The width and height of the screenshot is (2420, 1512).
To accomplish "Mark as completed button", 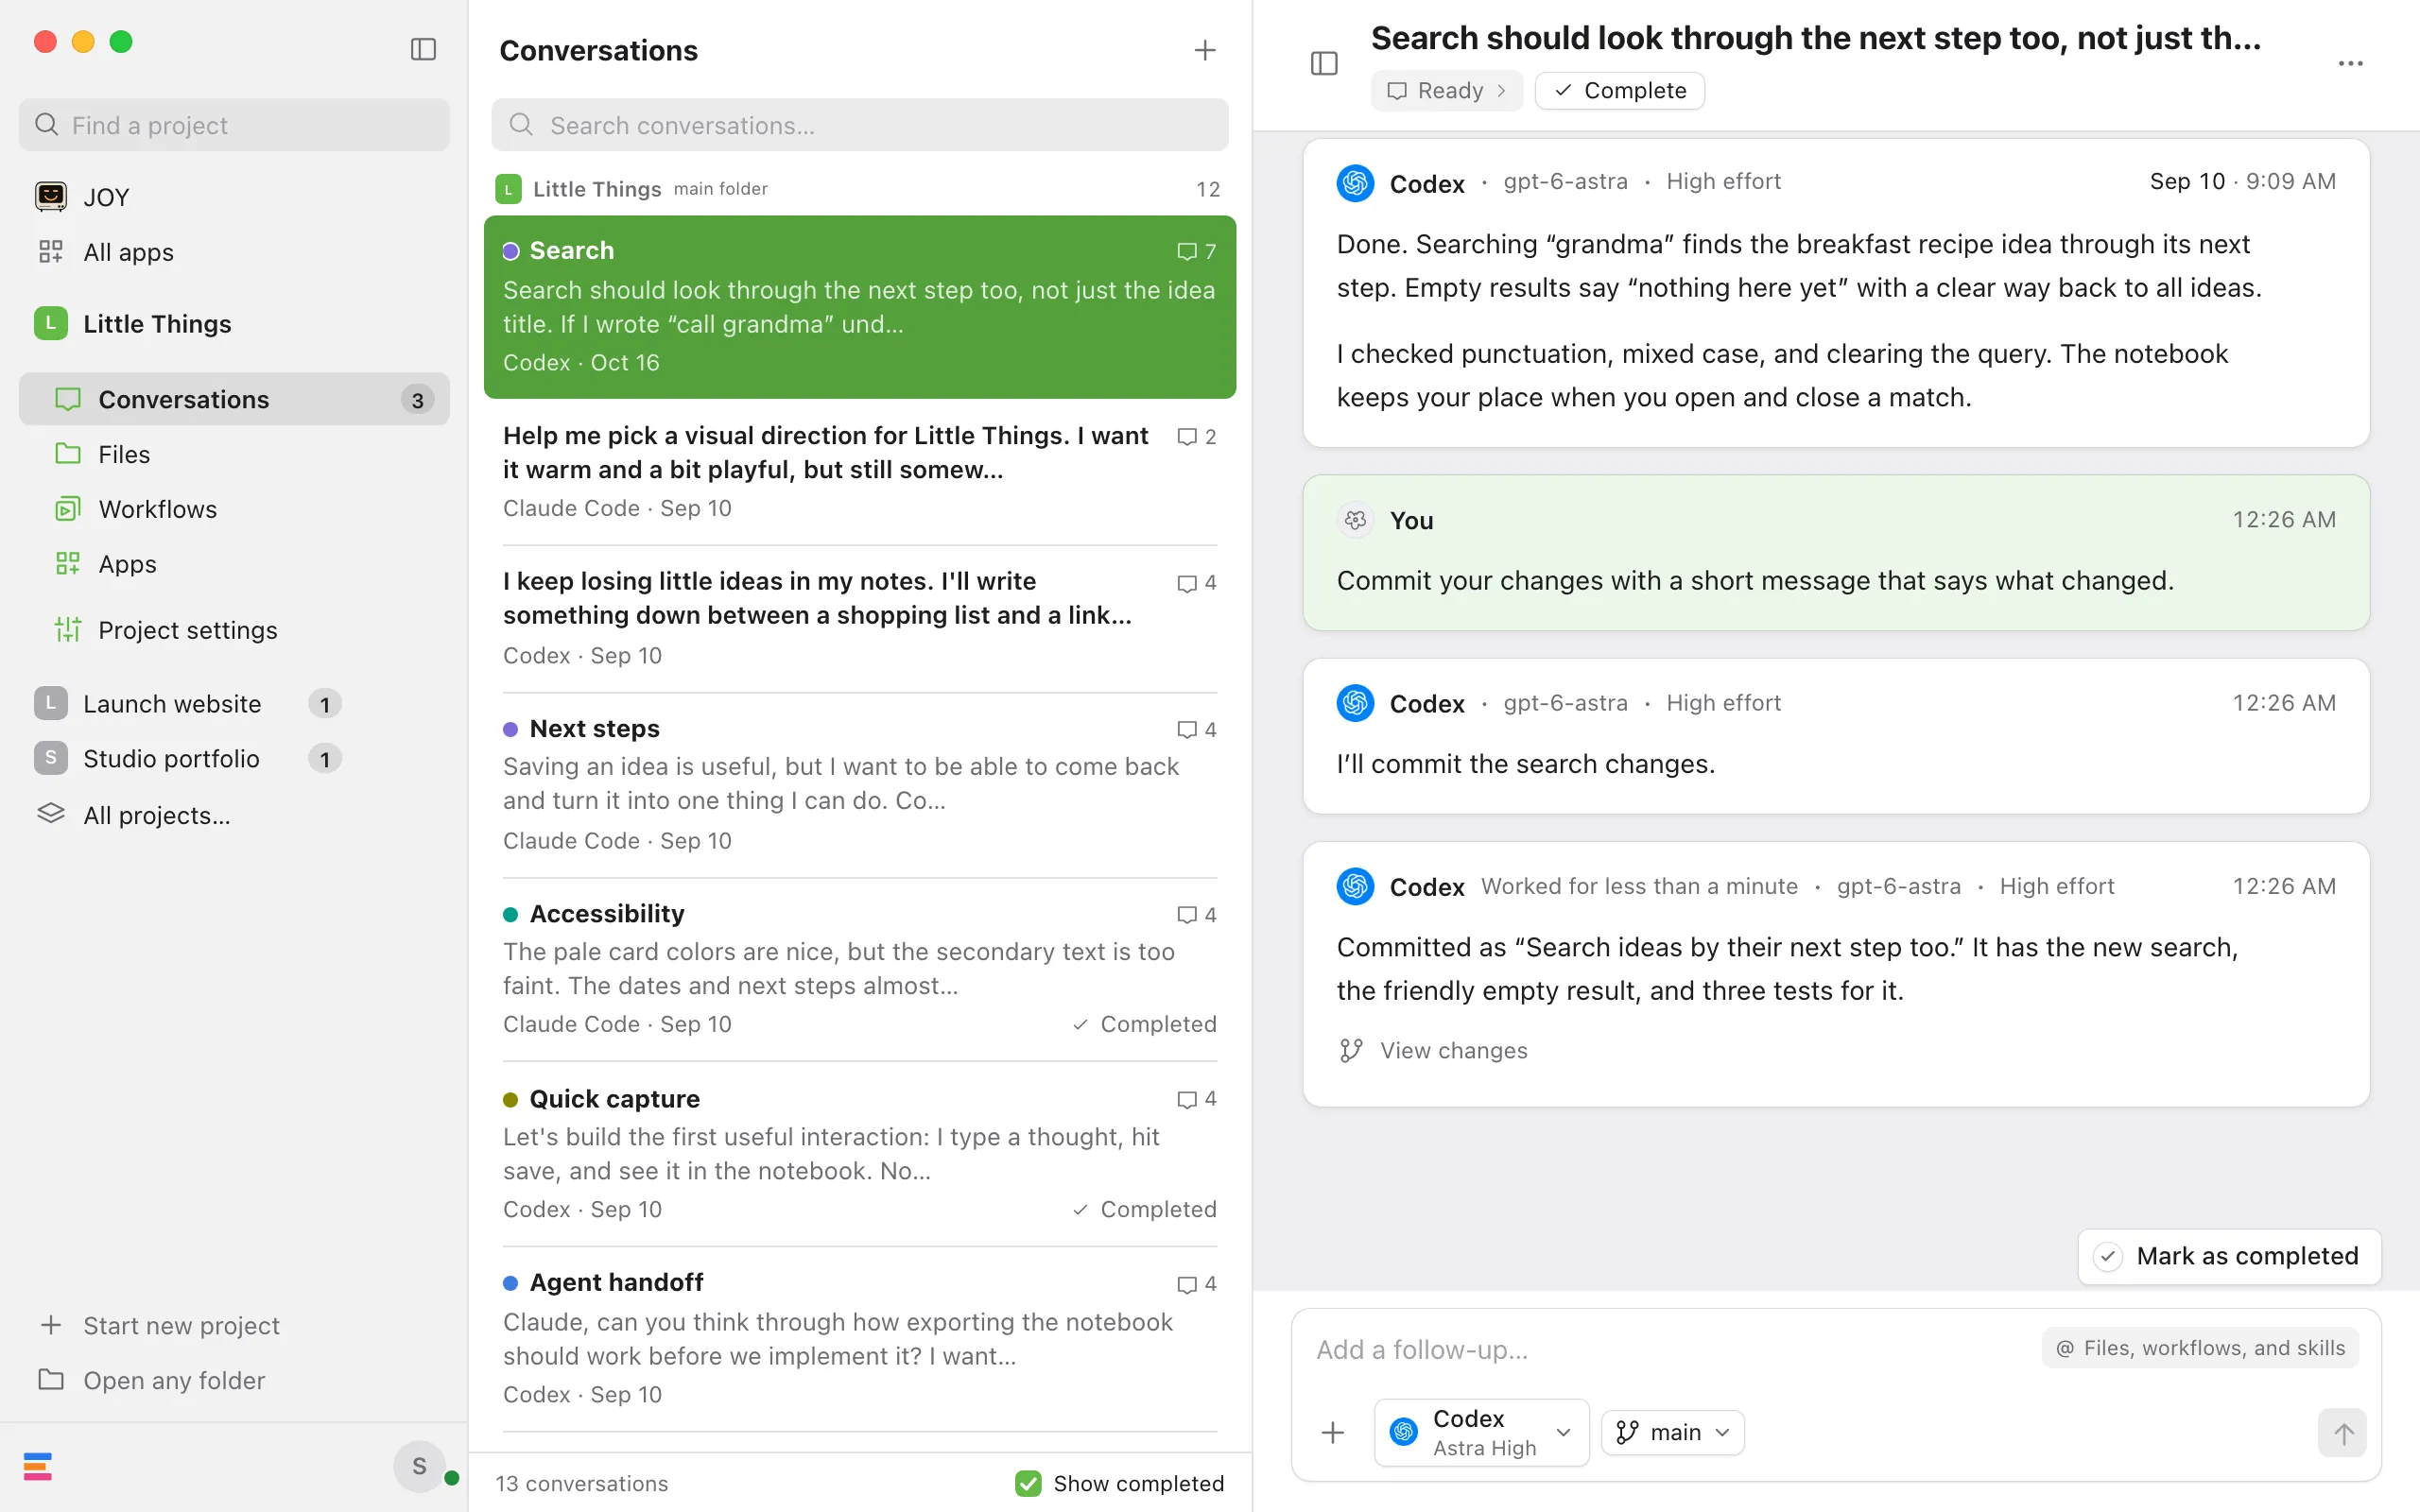I will click(x=2229, y=1256).
